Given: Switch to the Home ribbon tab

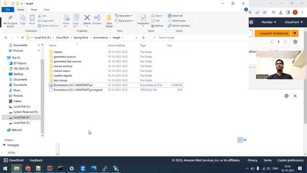Looking at the screenshot, I should [21, 10].
